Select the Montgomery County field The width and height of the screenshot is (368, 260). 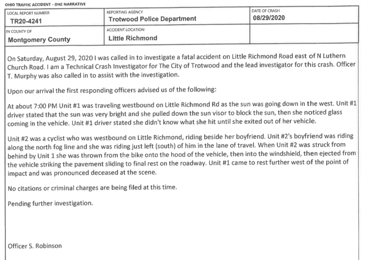tap(54, 36)
